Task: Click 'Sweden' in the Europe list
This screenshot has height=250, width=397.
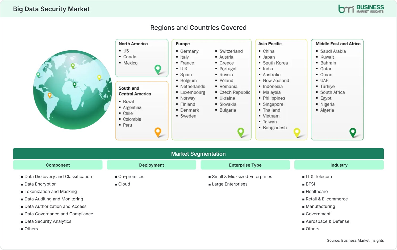Action: 188,116
